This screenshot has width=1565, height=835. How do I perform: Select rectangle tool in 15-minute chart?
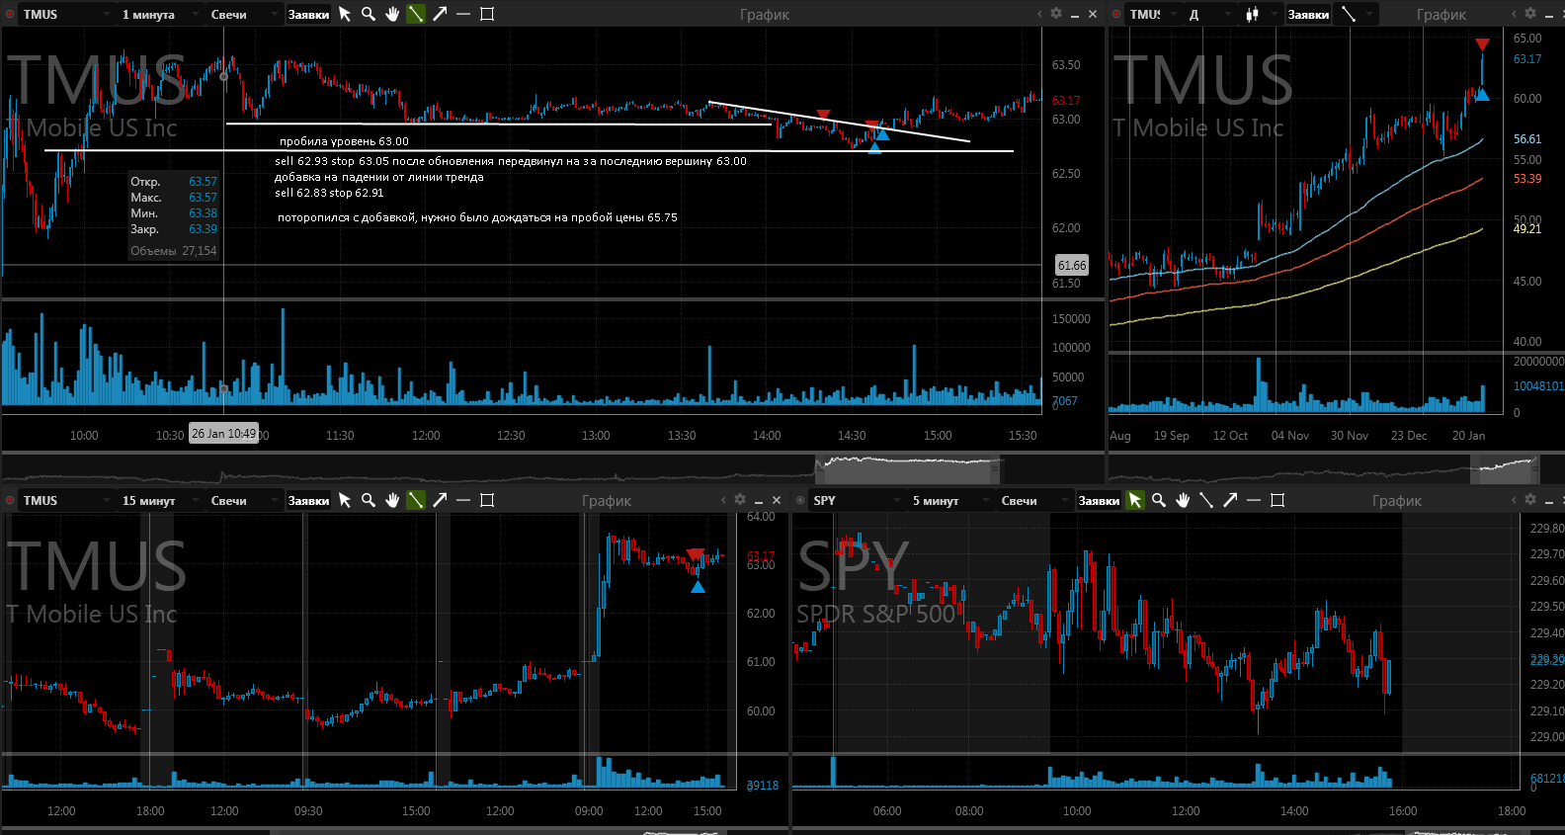pos(487,500)
